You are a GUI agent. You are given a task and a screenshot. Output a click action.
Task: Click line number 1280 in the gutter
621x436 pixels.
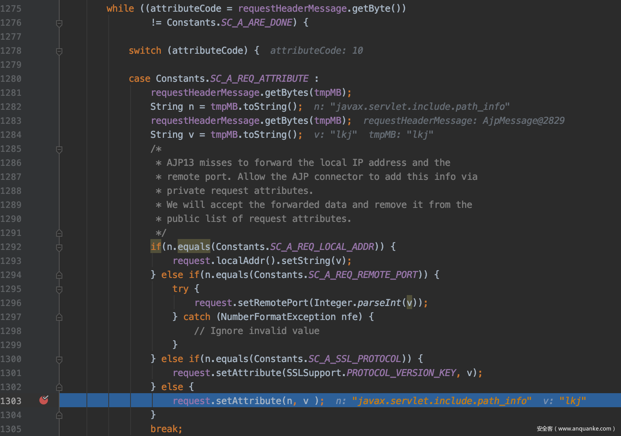(x=11, y=79)
